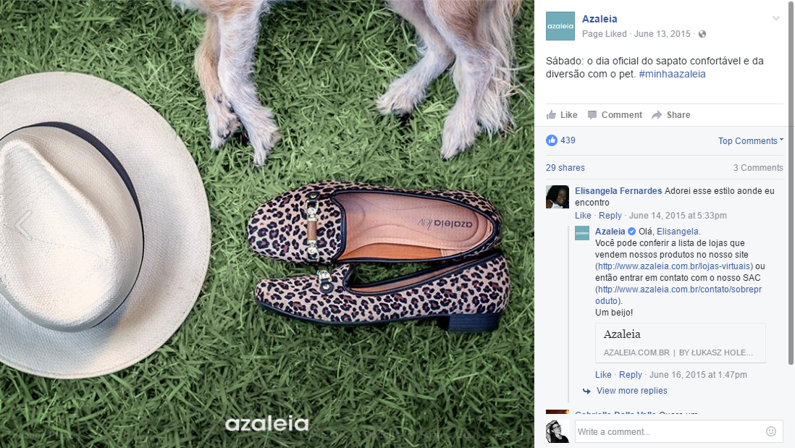Click the Azaleia page logo avatar
The height and width of the screenshot is (448, 795).
pyautogui.click(x=560, y=26)
